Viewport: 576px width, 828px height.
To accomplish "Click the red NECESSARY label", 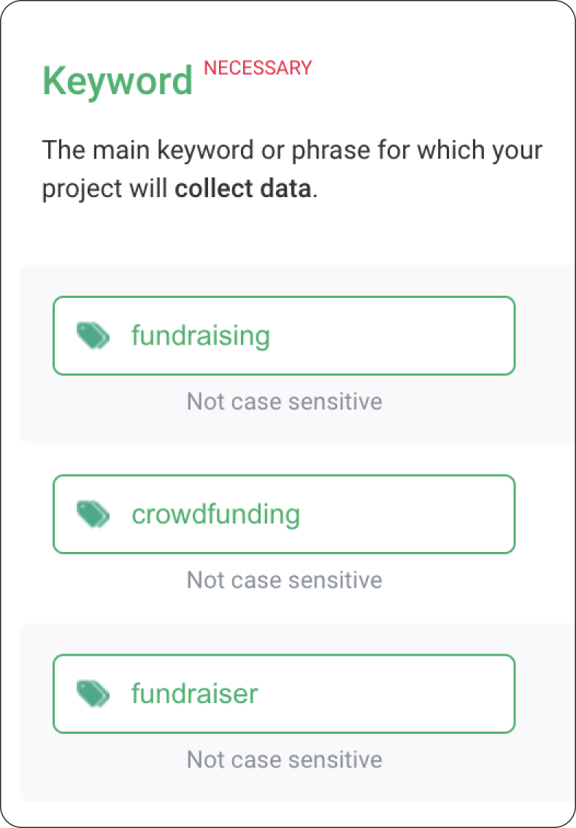I will [258, 68].
